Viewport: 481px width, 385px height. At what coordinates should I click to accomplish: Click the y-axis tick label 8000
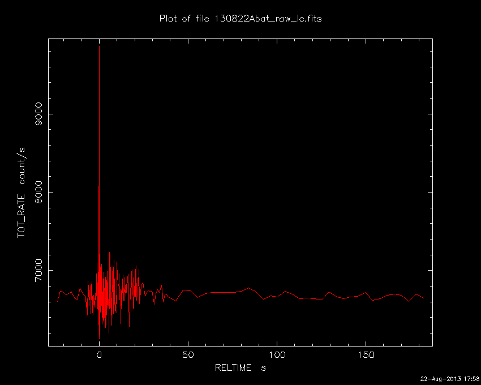[39, 192]
